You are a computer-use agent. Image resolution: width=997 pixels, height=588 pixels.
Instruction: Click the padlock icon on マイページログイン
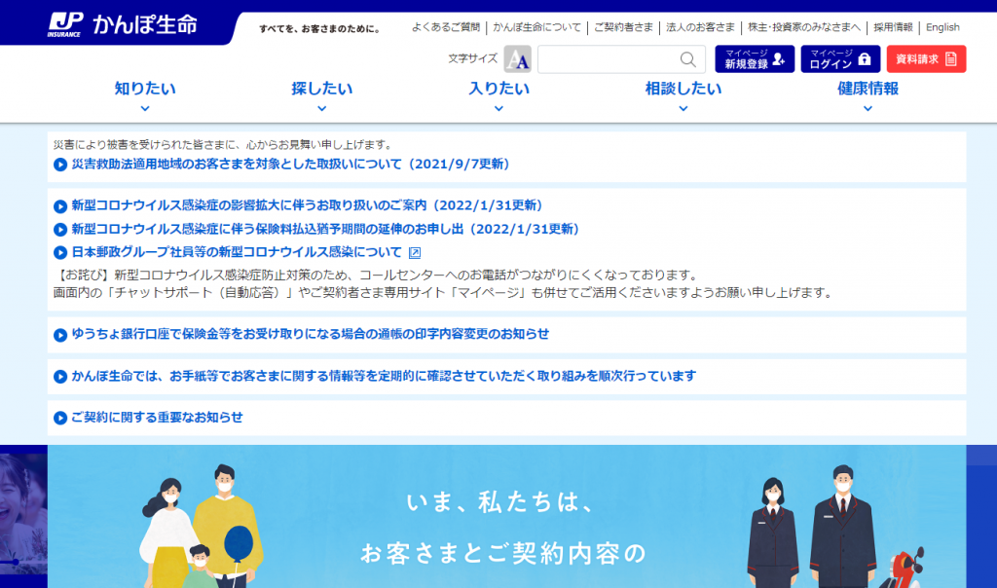coord(864,59)
